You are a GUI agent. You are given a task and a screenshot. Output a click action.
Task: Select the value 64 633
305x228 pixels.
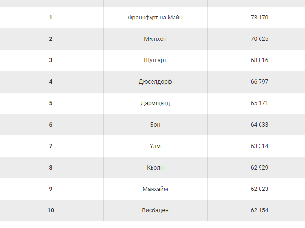tap(260, 125)
